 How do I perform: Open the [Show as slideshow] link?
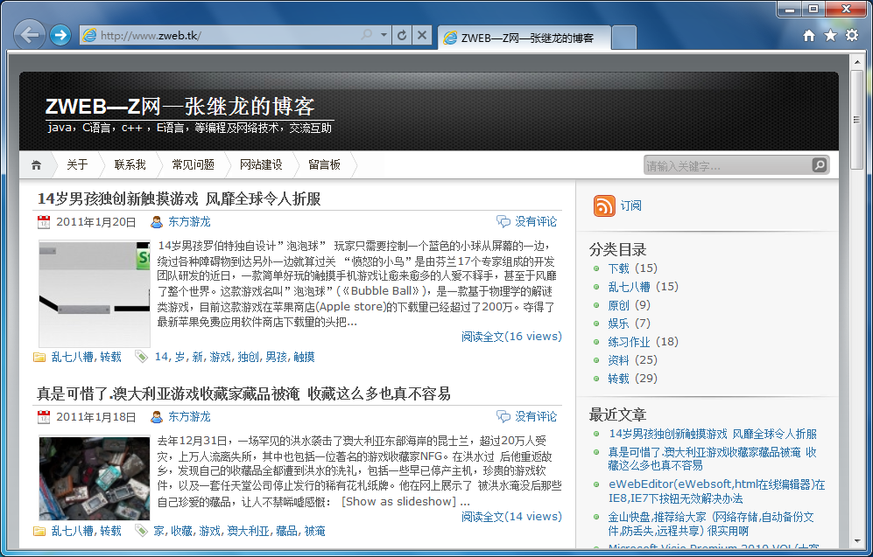click(x=398, y=501)
